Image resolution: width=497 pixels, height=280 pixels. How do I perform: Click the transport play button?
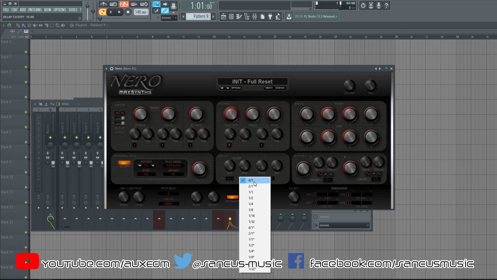tap(111, 12)
